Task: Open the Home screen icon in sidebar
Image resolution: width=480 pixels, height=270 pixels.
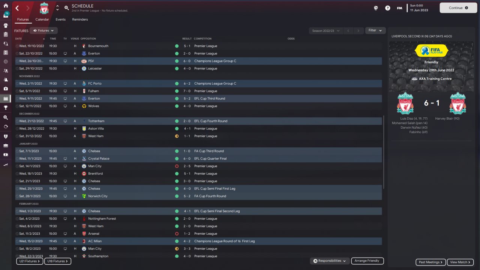Action: click(x=6, y=6)
